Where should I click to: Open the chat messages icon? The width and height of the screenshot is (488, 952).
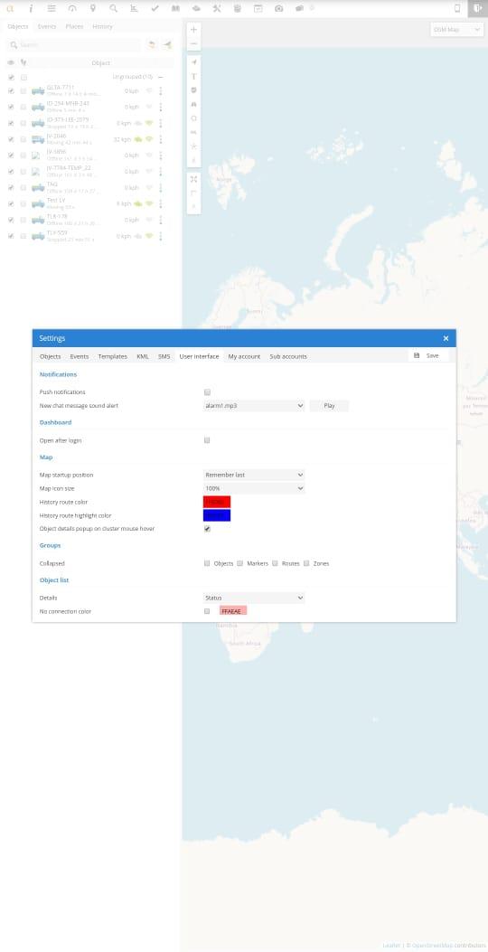[299, 8]
